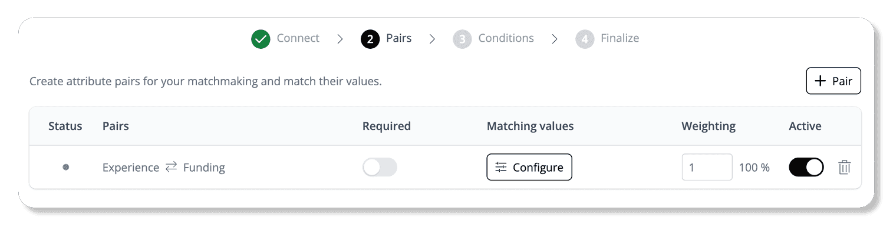Click the plus icon in the Pair button
This screenshot has height=227, width=893.
820,81
